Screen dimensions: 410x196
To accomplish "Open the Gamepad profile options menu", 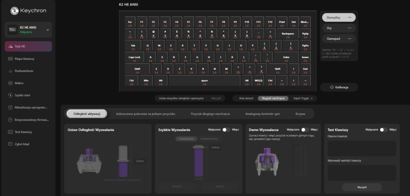I will 349,39.
